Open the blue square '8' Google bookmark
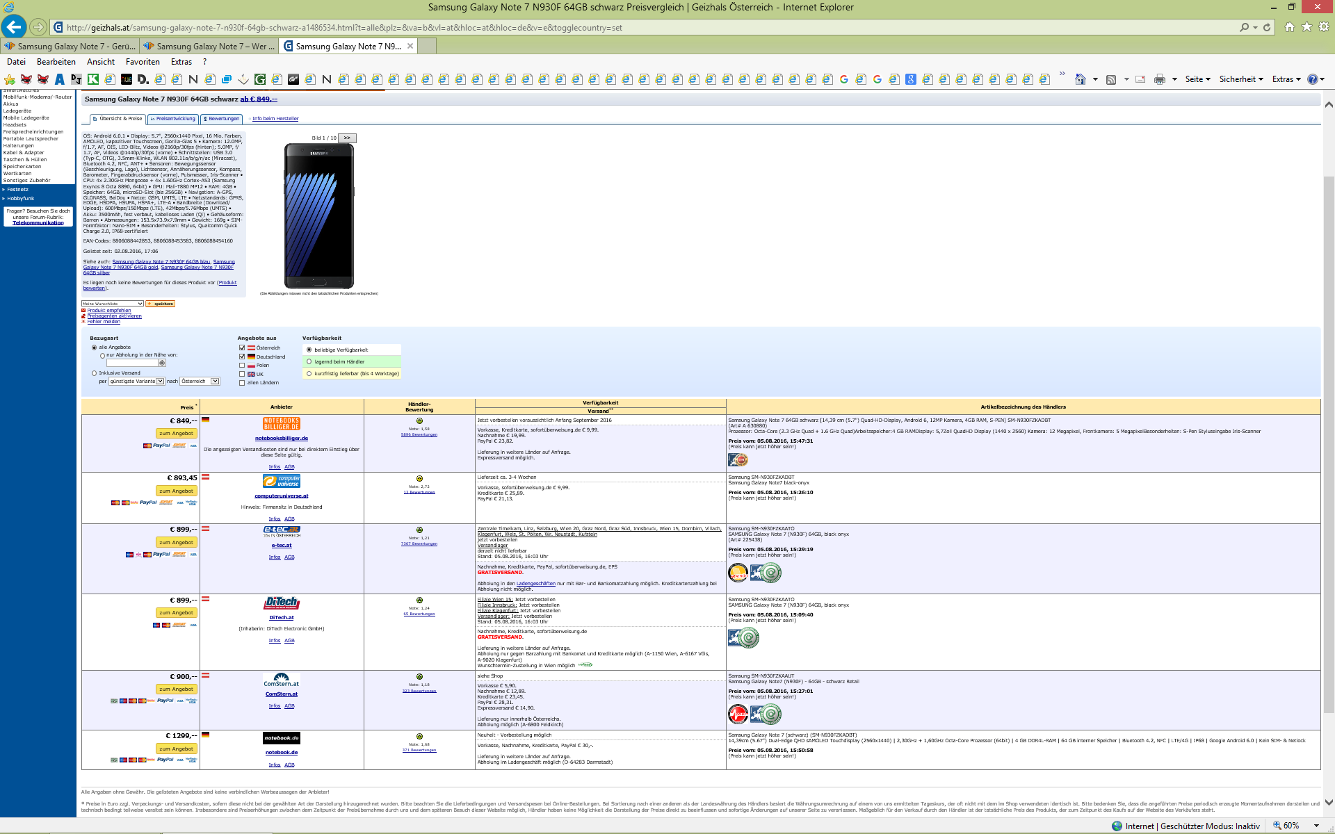Viewport: 1335px width, 834px height. pos(911,79)
